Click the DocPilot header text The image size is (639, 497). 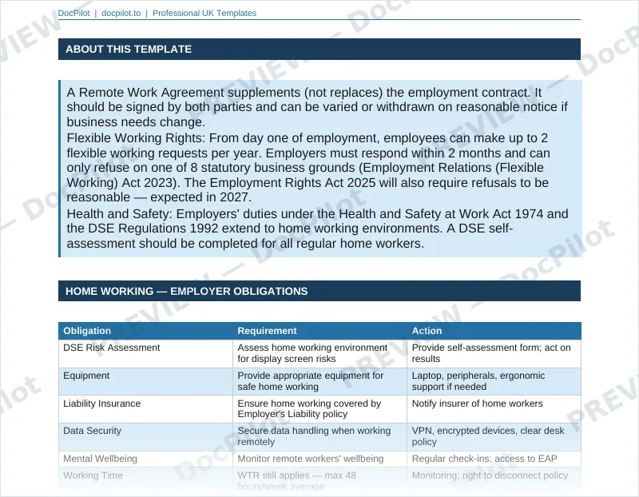[x=73, y=13]
